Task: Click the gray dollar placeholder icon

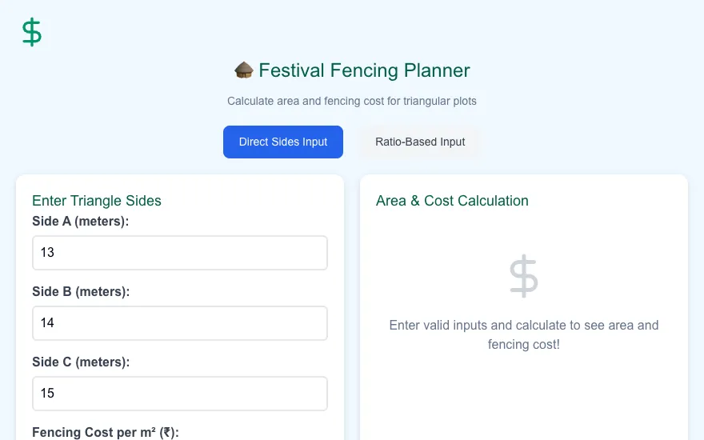Action: 523,276
